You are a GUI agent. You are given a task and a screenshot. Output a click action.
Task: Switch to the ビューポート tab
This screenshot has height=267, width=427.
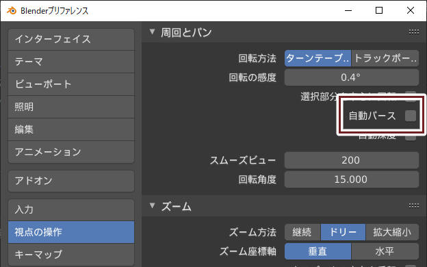pyautogui.click(x=71, y=84)
